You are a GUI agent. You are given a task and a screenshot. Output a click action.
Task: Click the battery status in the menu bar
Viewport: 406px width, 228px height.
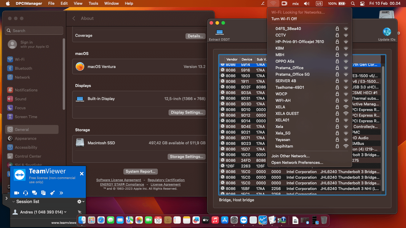[x=337, y=4]
